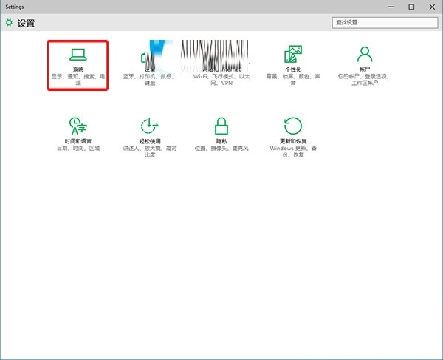443x360 pixels.
Task: Focus the 查找设置 search box
Action: [x=385, y=23]
